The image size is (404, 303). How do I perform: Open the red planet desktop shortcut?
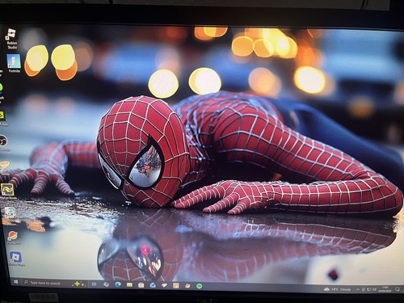pyautogui.click(x=12, y=237)
